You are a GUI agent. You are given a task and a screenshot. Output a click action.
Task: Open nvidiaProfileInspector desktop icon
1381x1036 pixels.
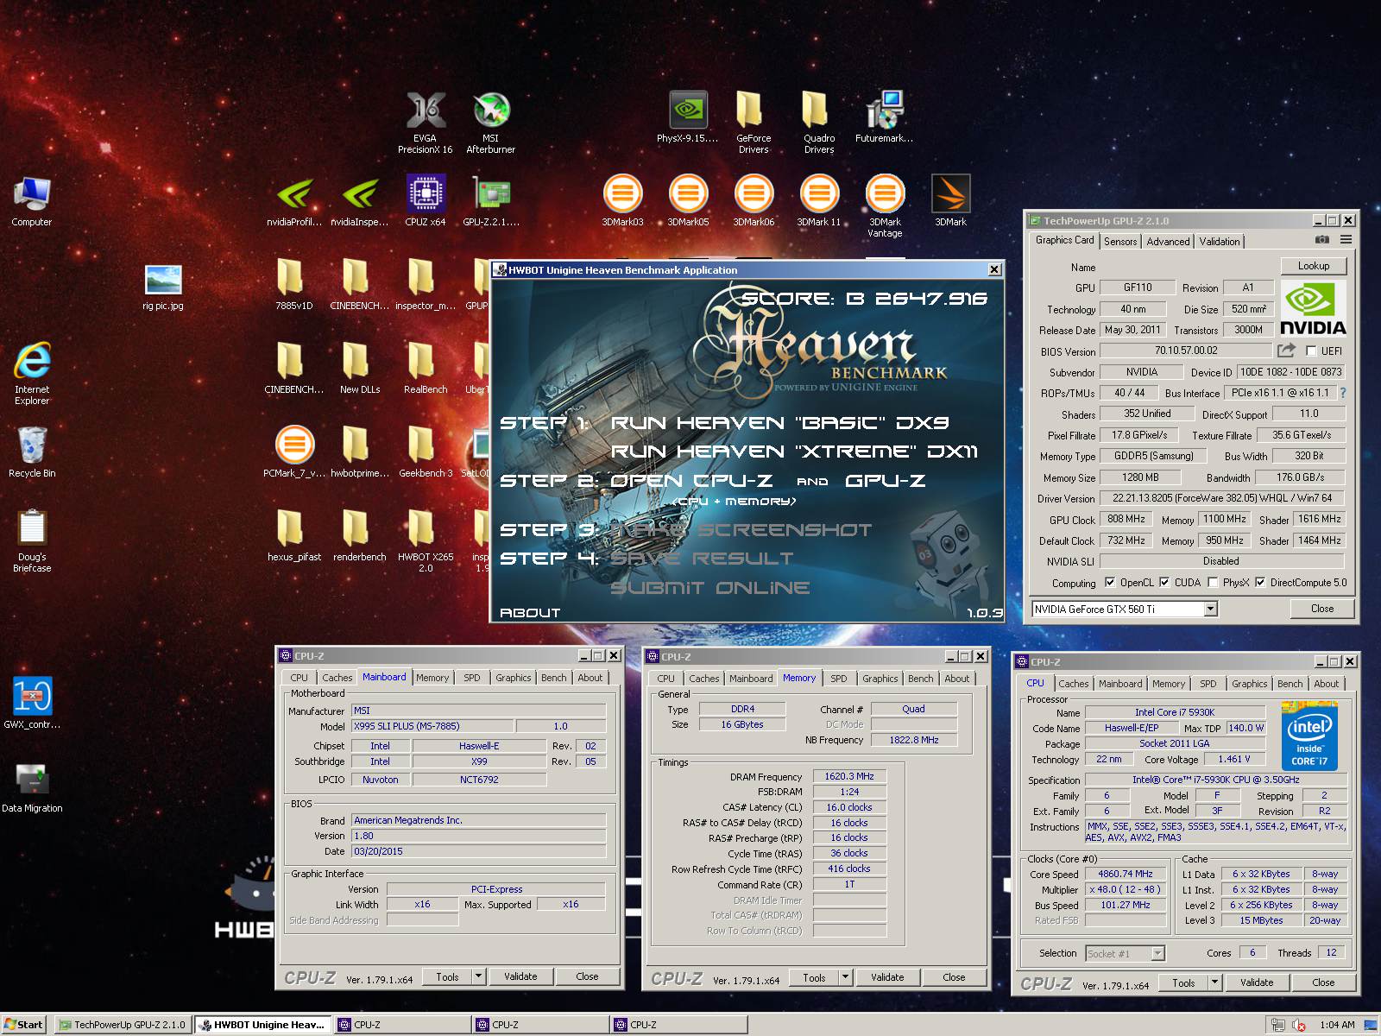294,200
